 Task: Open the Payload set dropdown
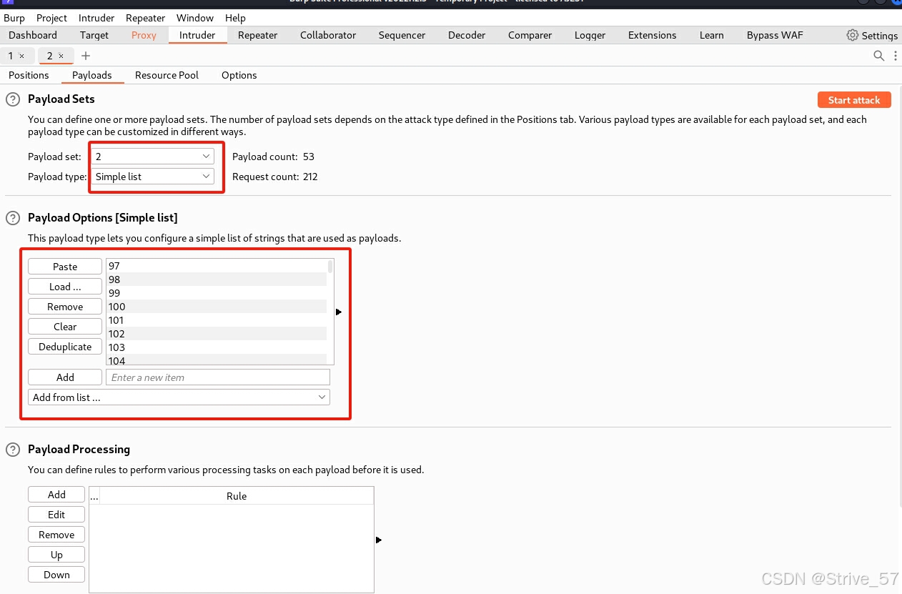pyautogui.click(x=153, y=157)
